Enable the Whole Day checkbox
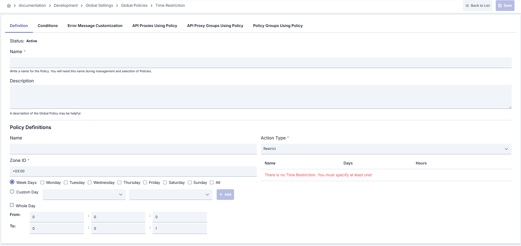 pyautogui.click(x=12, y=205)
